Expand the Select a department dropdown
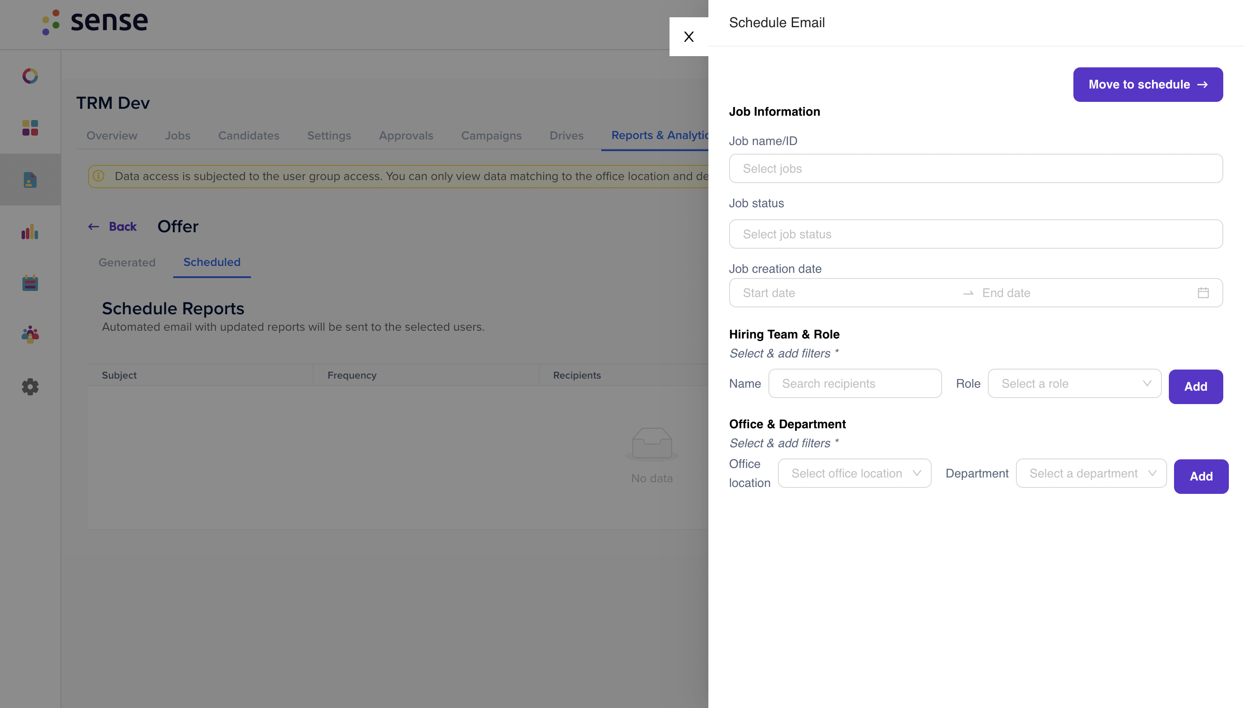 click(x=1091, y=473)
